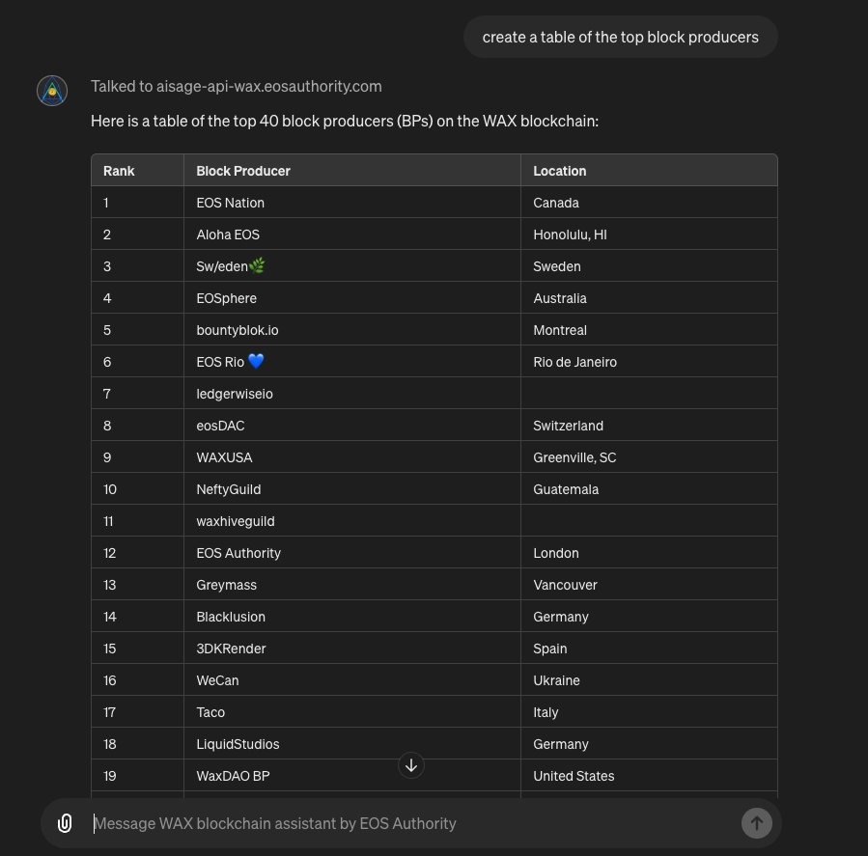Viewport: 868px width, 856px height.
Task: Select the EOS Nation table cell
Action: click(231, 203)
